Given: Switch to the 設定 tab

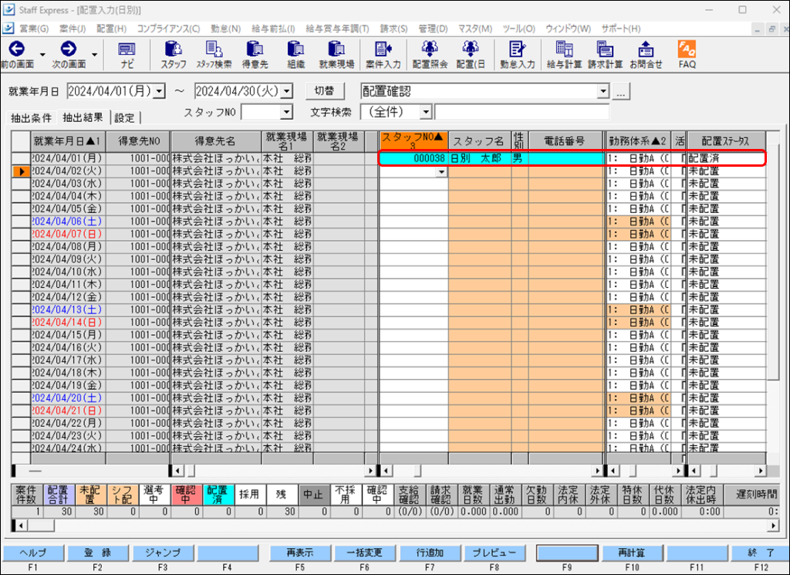Looking at the screenshot, I should click(124, 118).
